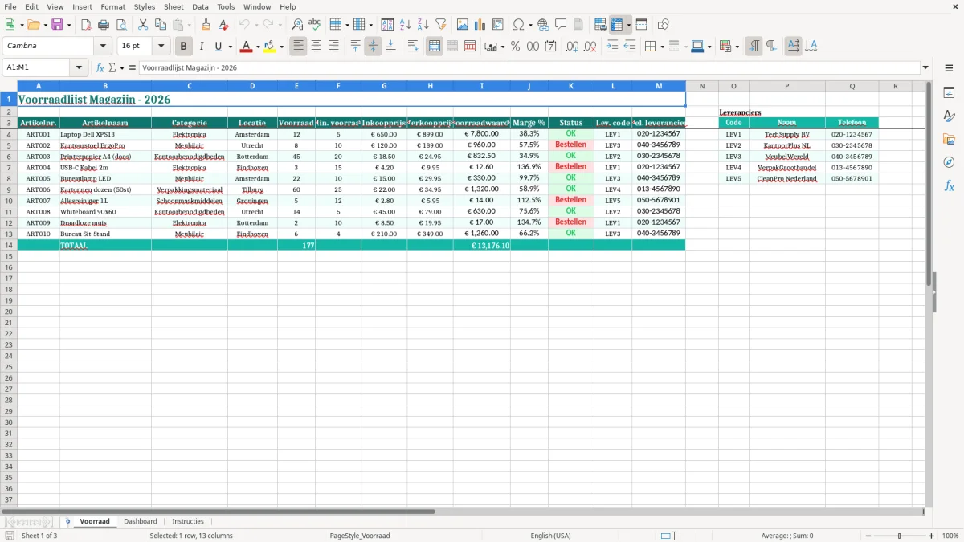The height and width of the screenshot is (542, 964).
Task: Open the Borders dropdown arrow
Action: (x=662, y=47)
